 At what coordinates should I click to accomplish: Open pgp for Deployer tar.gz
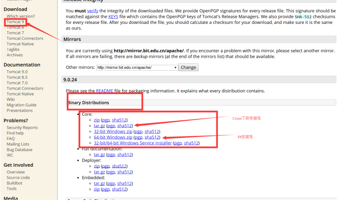coord(111,172)
